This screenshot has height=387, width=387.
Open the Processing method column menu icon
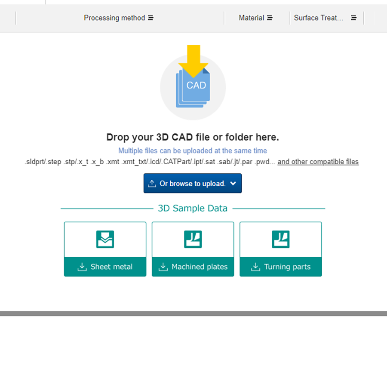pos(150,18)
